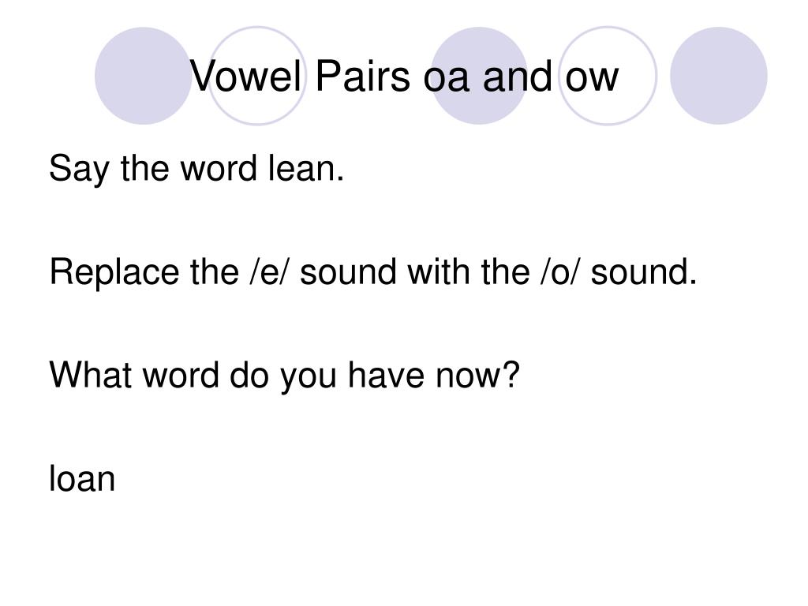
Task: Click the question mark after now
Action: pos(511,374)
